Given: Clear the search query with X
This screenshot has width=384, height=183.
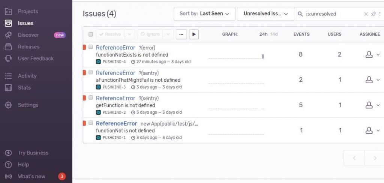Looking at the screenshot, I should [366, 14].
